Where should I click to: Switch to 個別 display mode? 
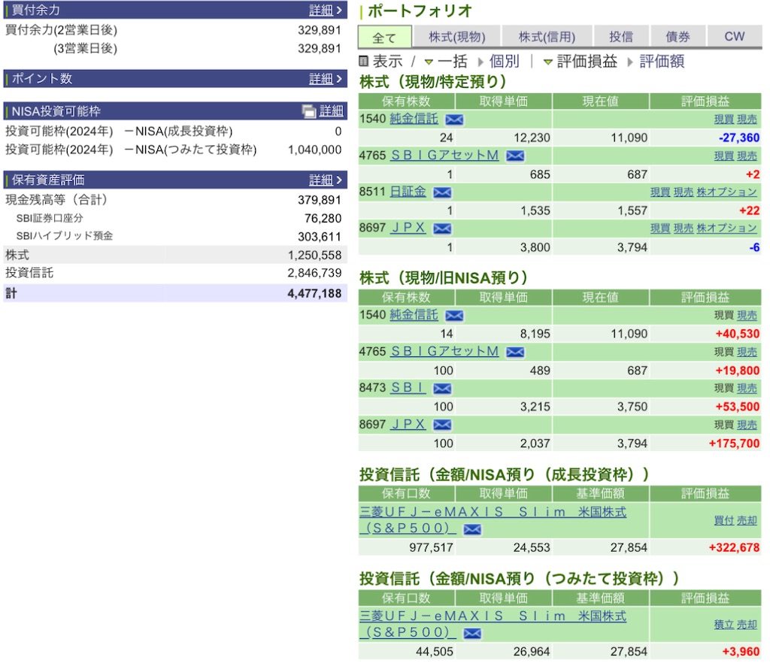(x=504, y=62)
